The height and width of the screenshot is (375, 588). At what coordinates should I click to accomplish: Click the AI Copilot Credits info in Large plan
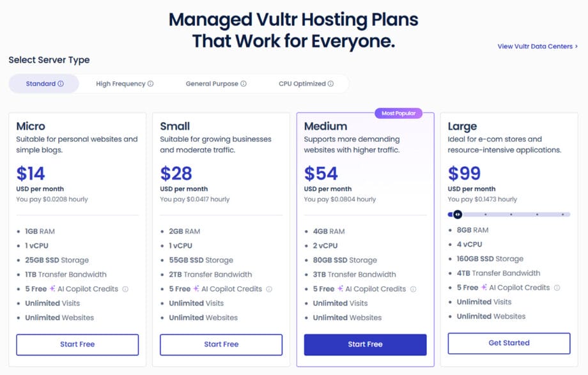tap(558, 287)
